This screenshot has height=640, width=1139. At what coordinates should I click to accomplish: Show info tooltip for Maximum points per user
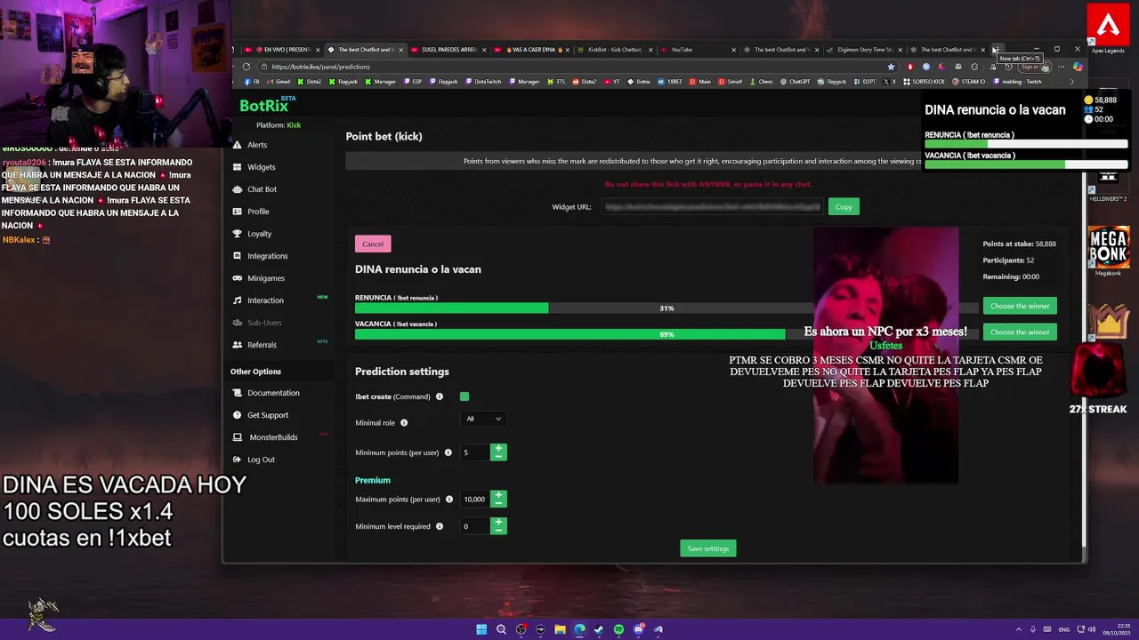(x=449, y=500)
